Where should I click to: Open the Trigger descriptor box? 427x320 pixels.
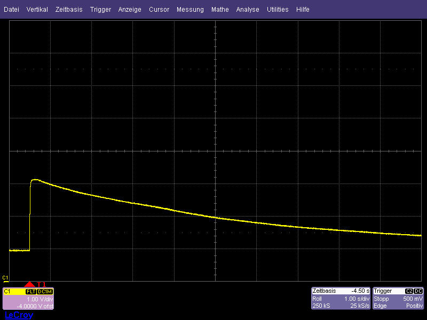pos(398,298)
